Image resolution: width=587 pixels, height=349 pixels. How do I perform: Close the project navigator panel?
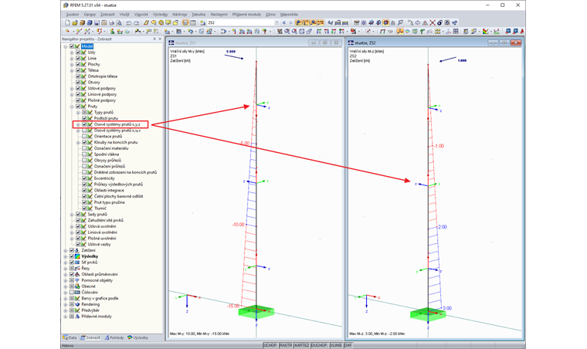(160, 39)
